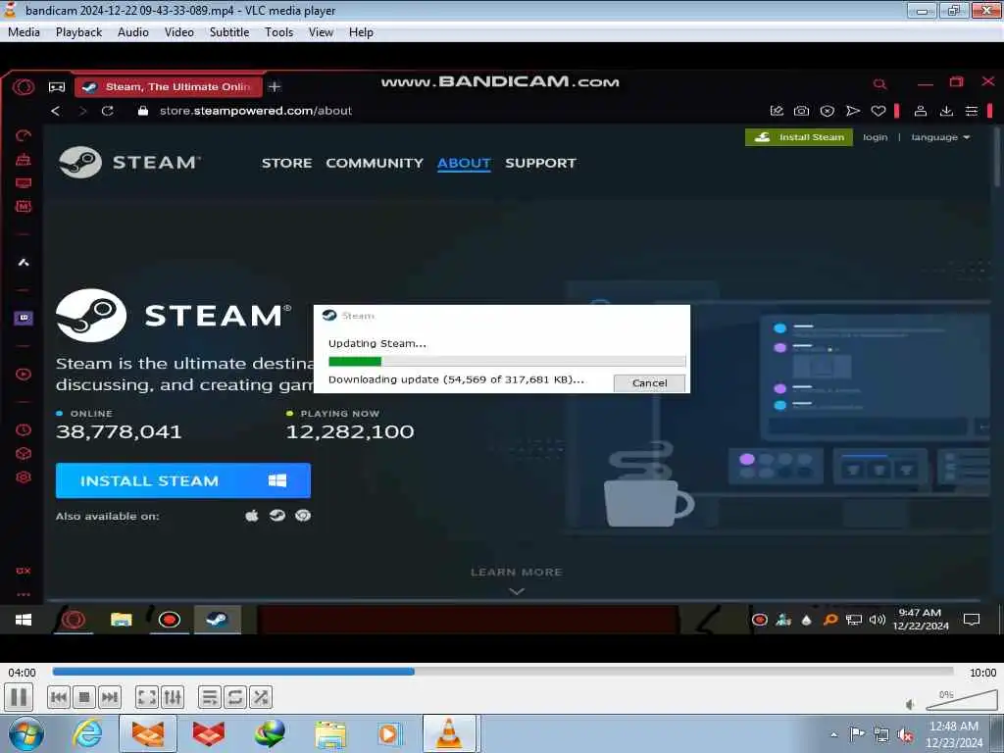This screenshot has height=753, width=1004.
Task: Skip to next media in VLC
Action: click(x=110, y=697)
